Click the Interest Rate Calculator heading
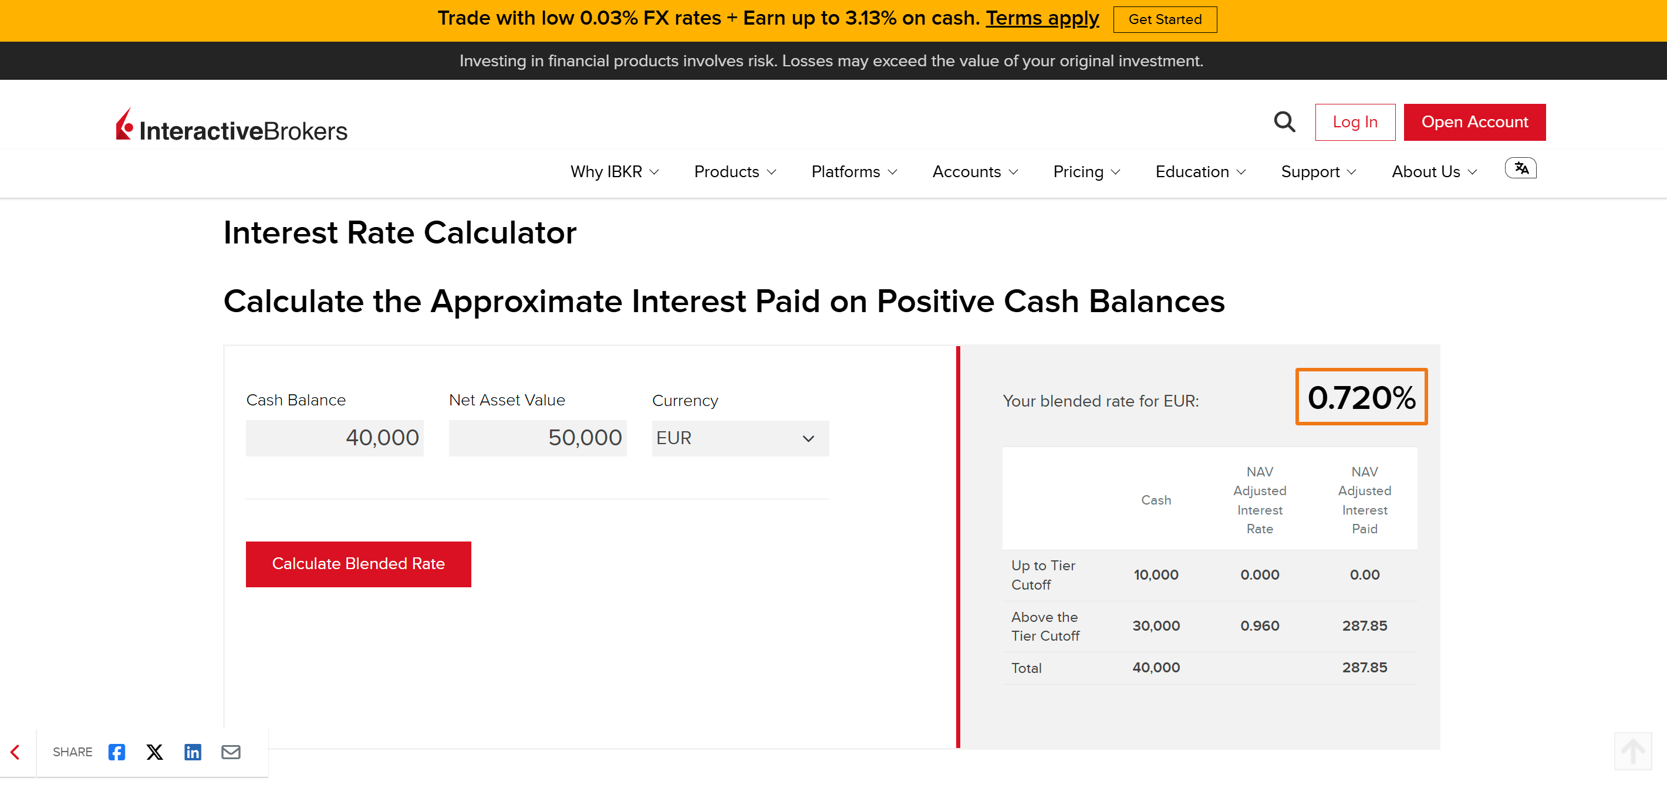 (400, 233)
